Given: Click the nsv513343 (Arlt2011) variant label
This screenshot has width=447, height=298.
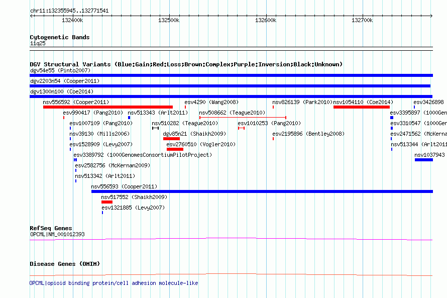Looking at the screenshot, I should click(158, 113).
